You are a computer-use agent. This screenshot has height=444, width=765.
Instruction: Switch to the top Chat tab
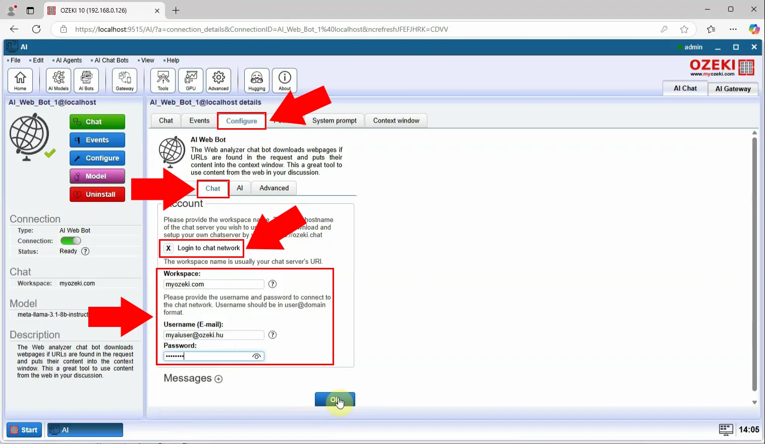166,121
